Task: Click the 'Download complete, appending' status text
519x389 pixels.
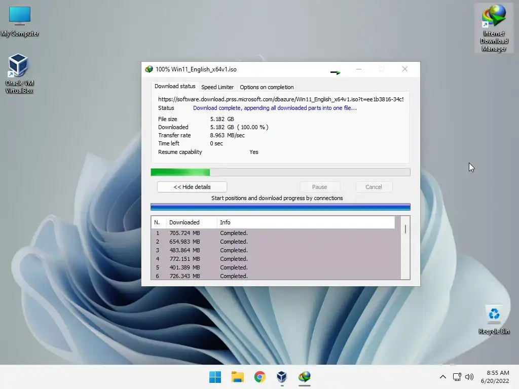Action: [275, 108]
